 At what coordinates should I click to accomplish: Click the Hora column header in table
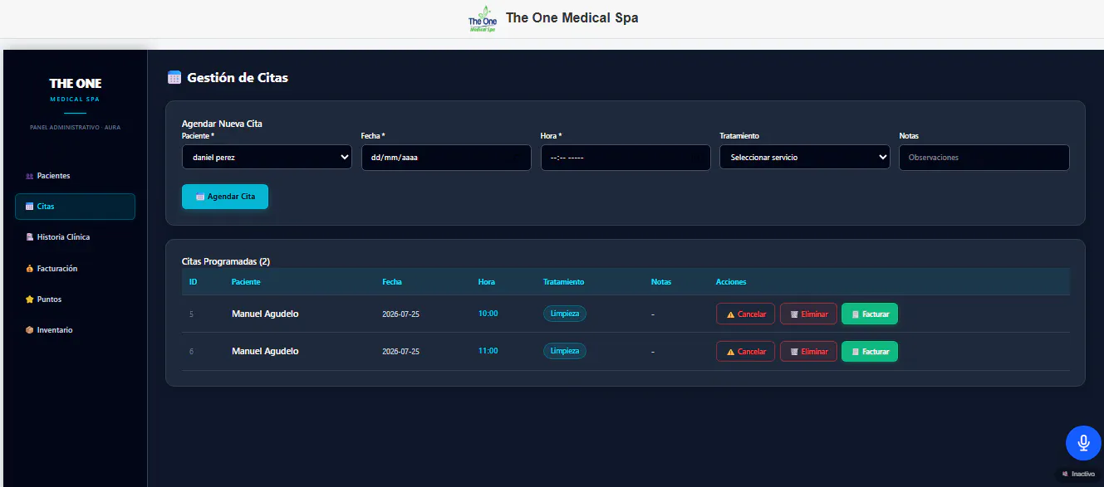click(x=487, y=282)
